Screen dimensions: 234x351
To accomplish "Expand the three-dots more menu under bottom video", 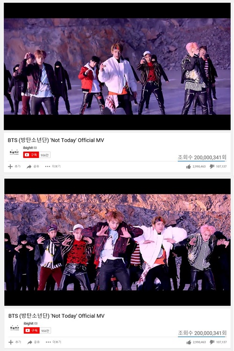I will (48, 342).
